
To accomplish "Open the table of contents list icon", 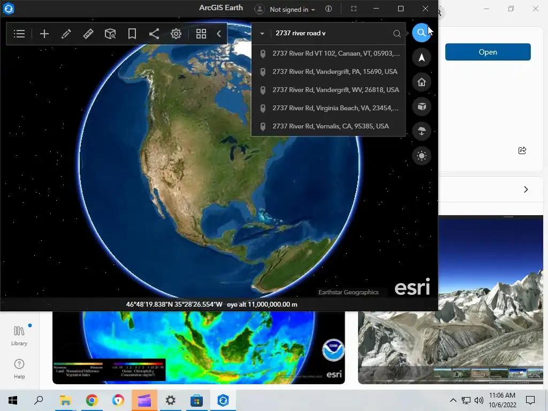I will [x=19, y=34].
